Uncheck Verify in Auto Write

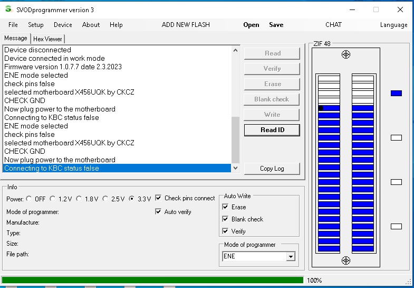pyautogui.click(x=225, y=231)
